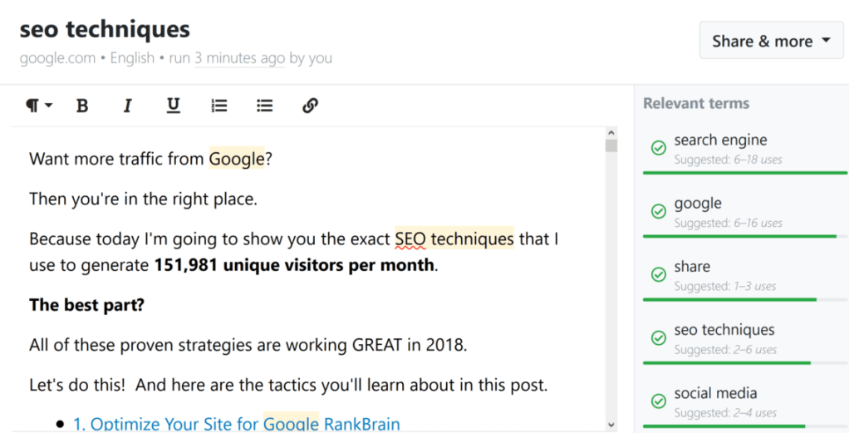Click the Relevant terms panel heading

pyautogui.click(x=696, y=103)
